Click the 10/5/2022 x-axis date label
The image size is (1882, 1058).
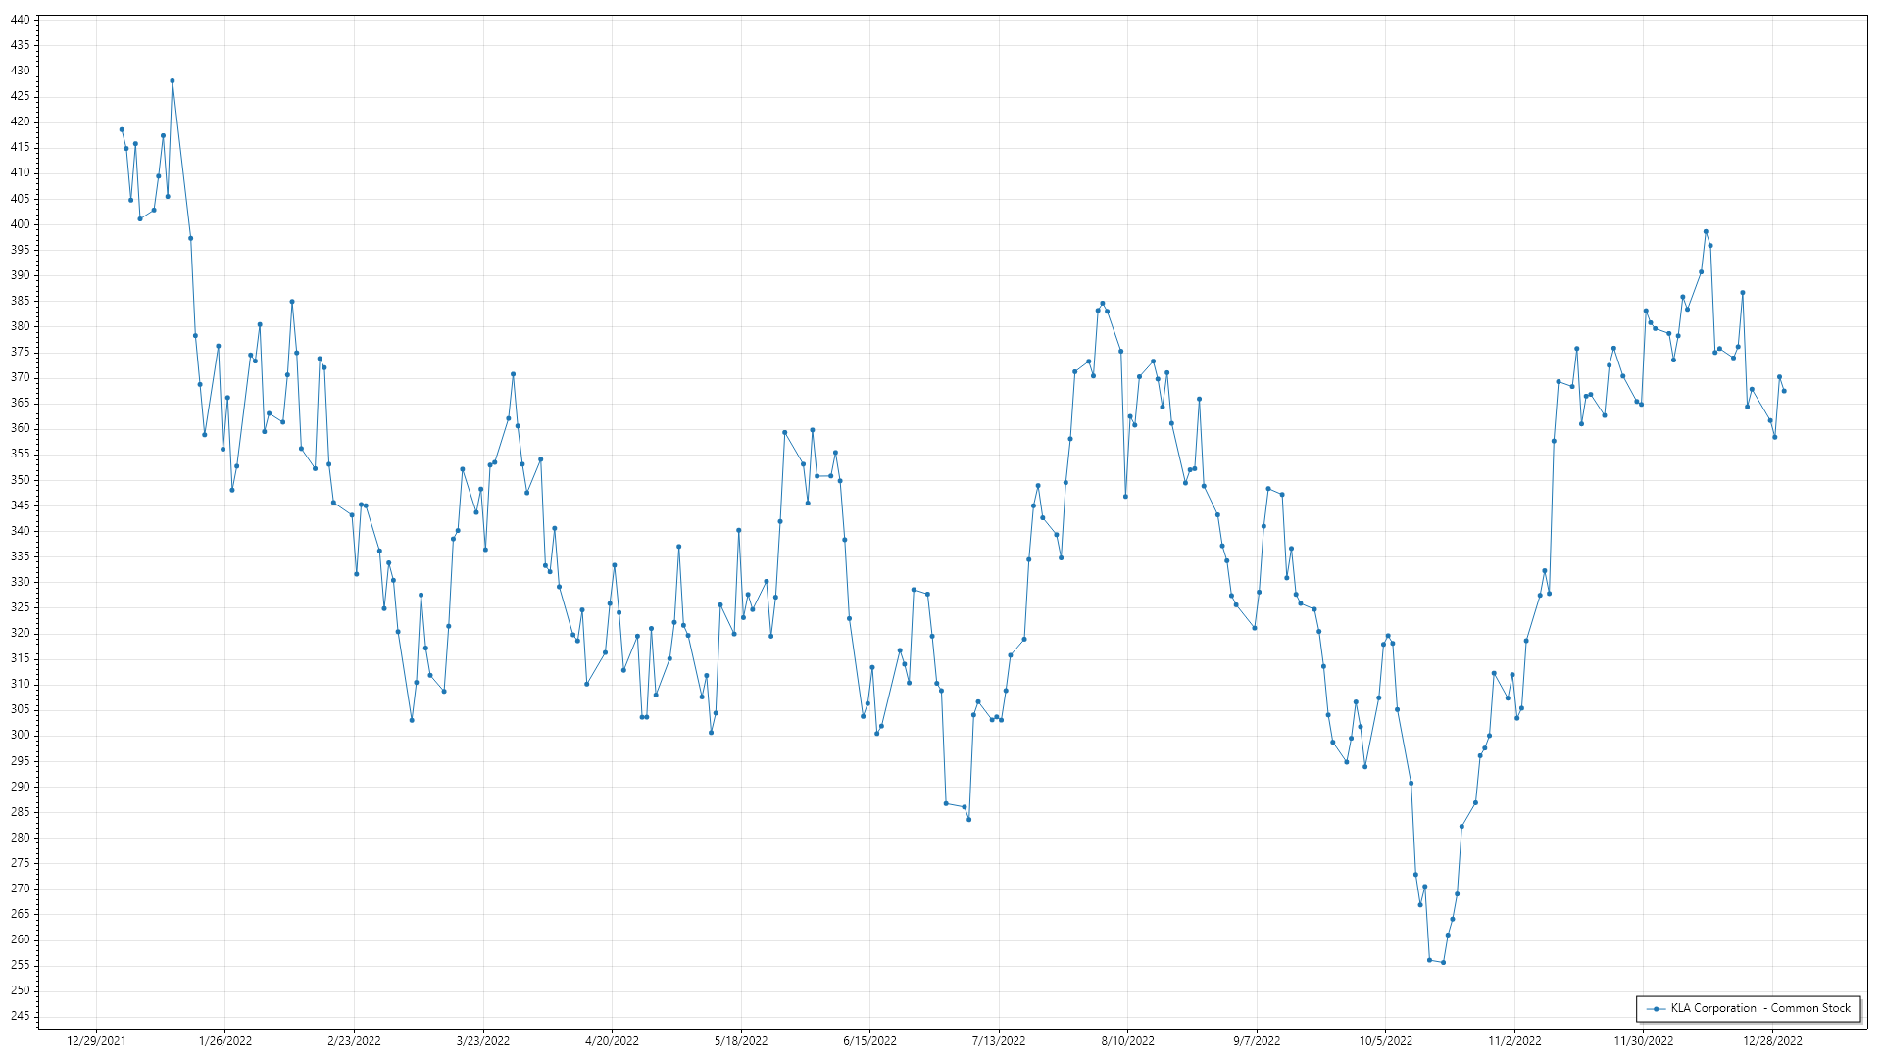(x=1386, y=1040)
